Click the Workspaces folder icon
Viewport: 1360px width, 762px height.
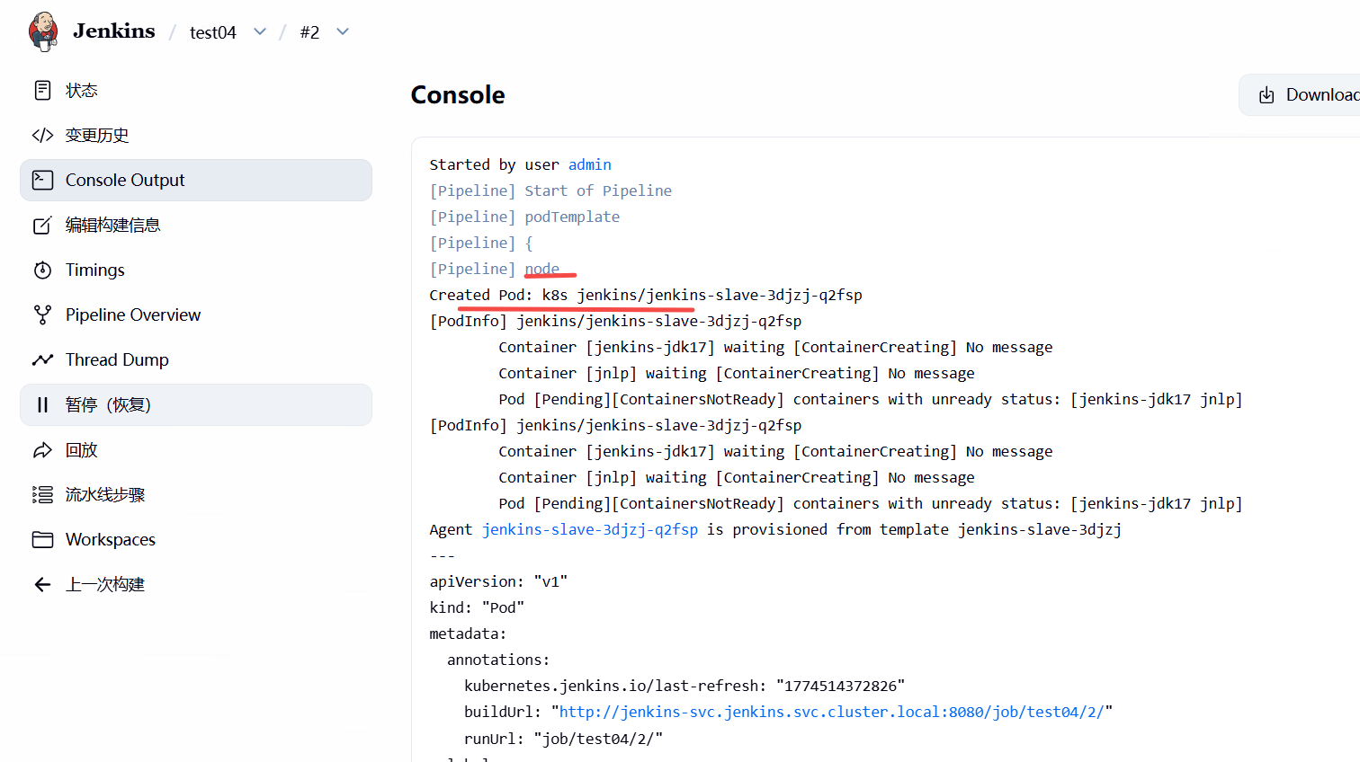(x=42, y=539)
